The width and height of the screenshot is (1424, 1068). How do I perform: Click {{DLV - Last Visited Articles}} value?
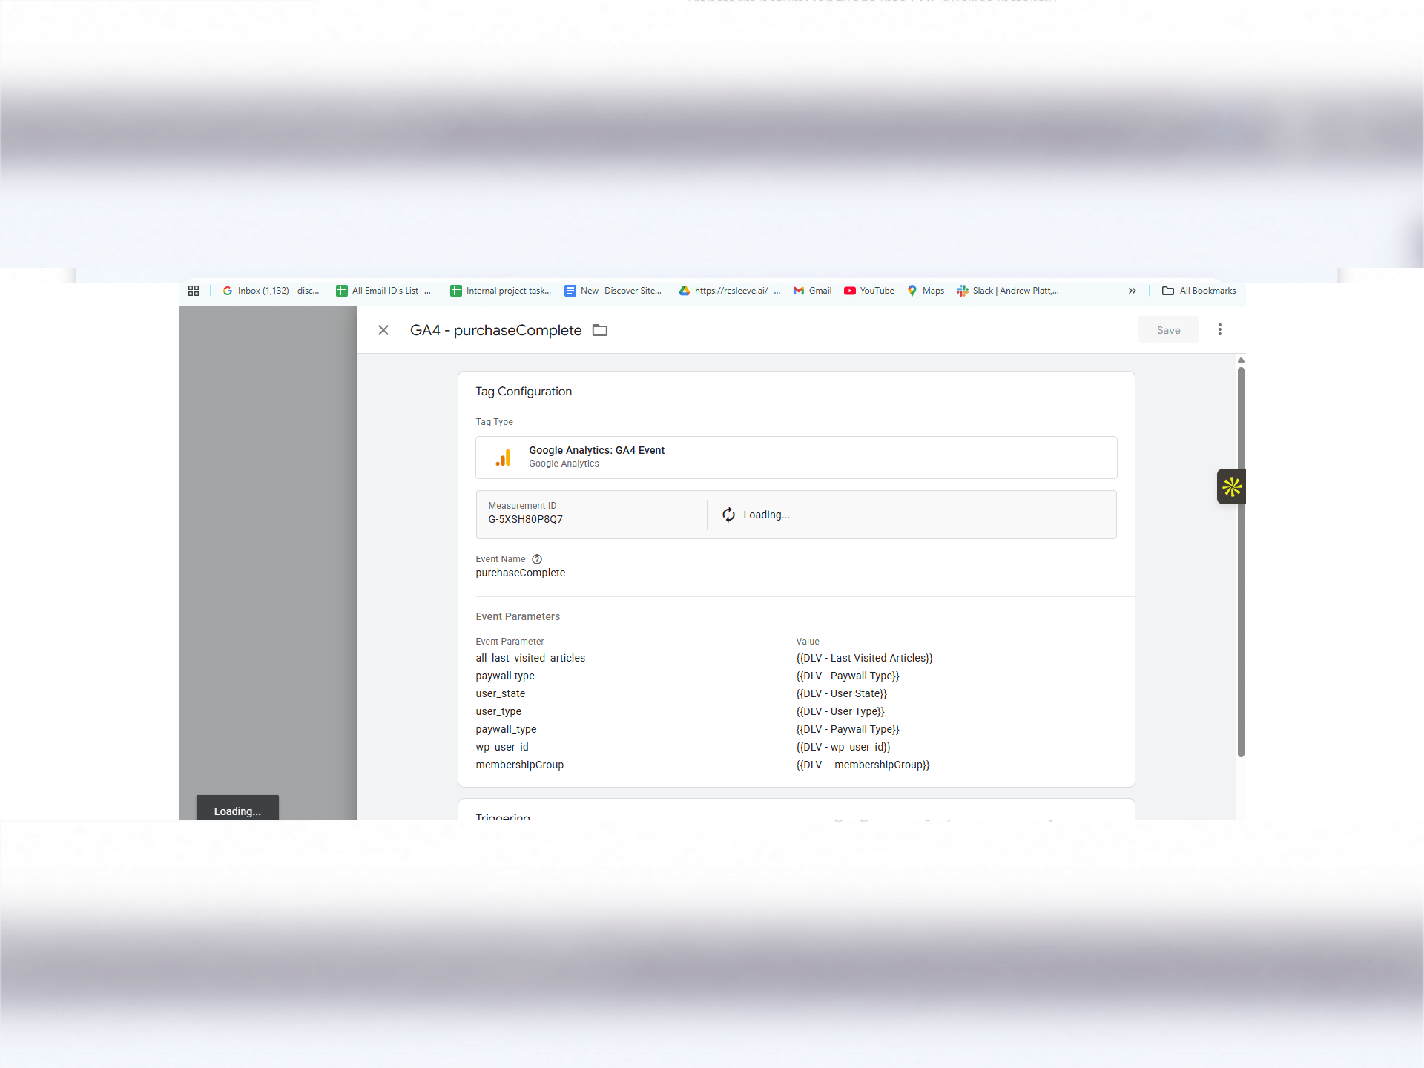(x=865, y=658)
